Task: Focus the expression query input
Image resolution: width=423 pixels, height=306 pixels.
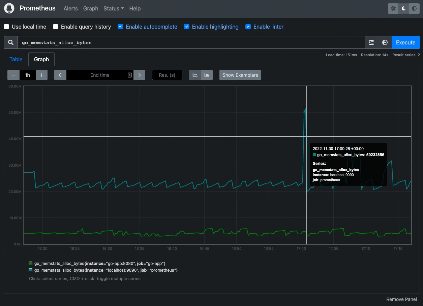Action: coord(191,43)
